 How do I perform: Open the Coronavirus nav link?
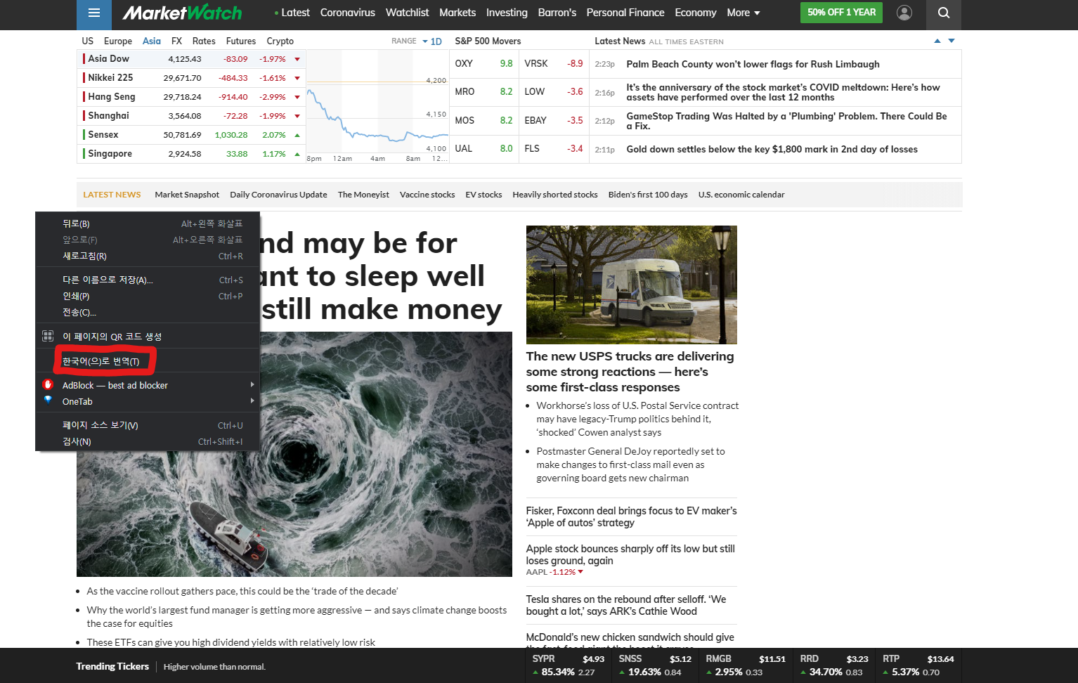(x=348, y=13)
